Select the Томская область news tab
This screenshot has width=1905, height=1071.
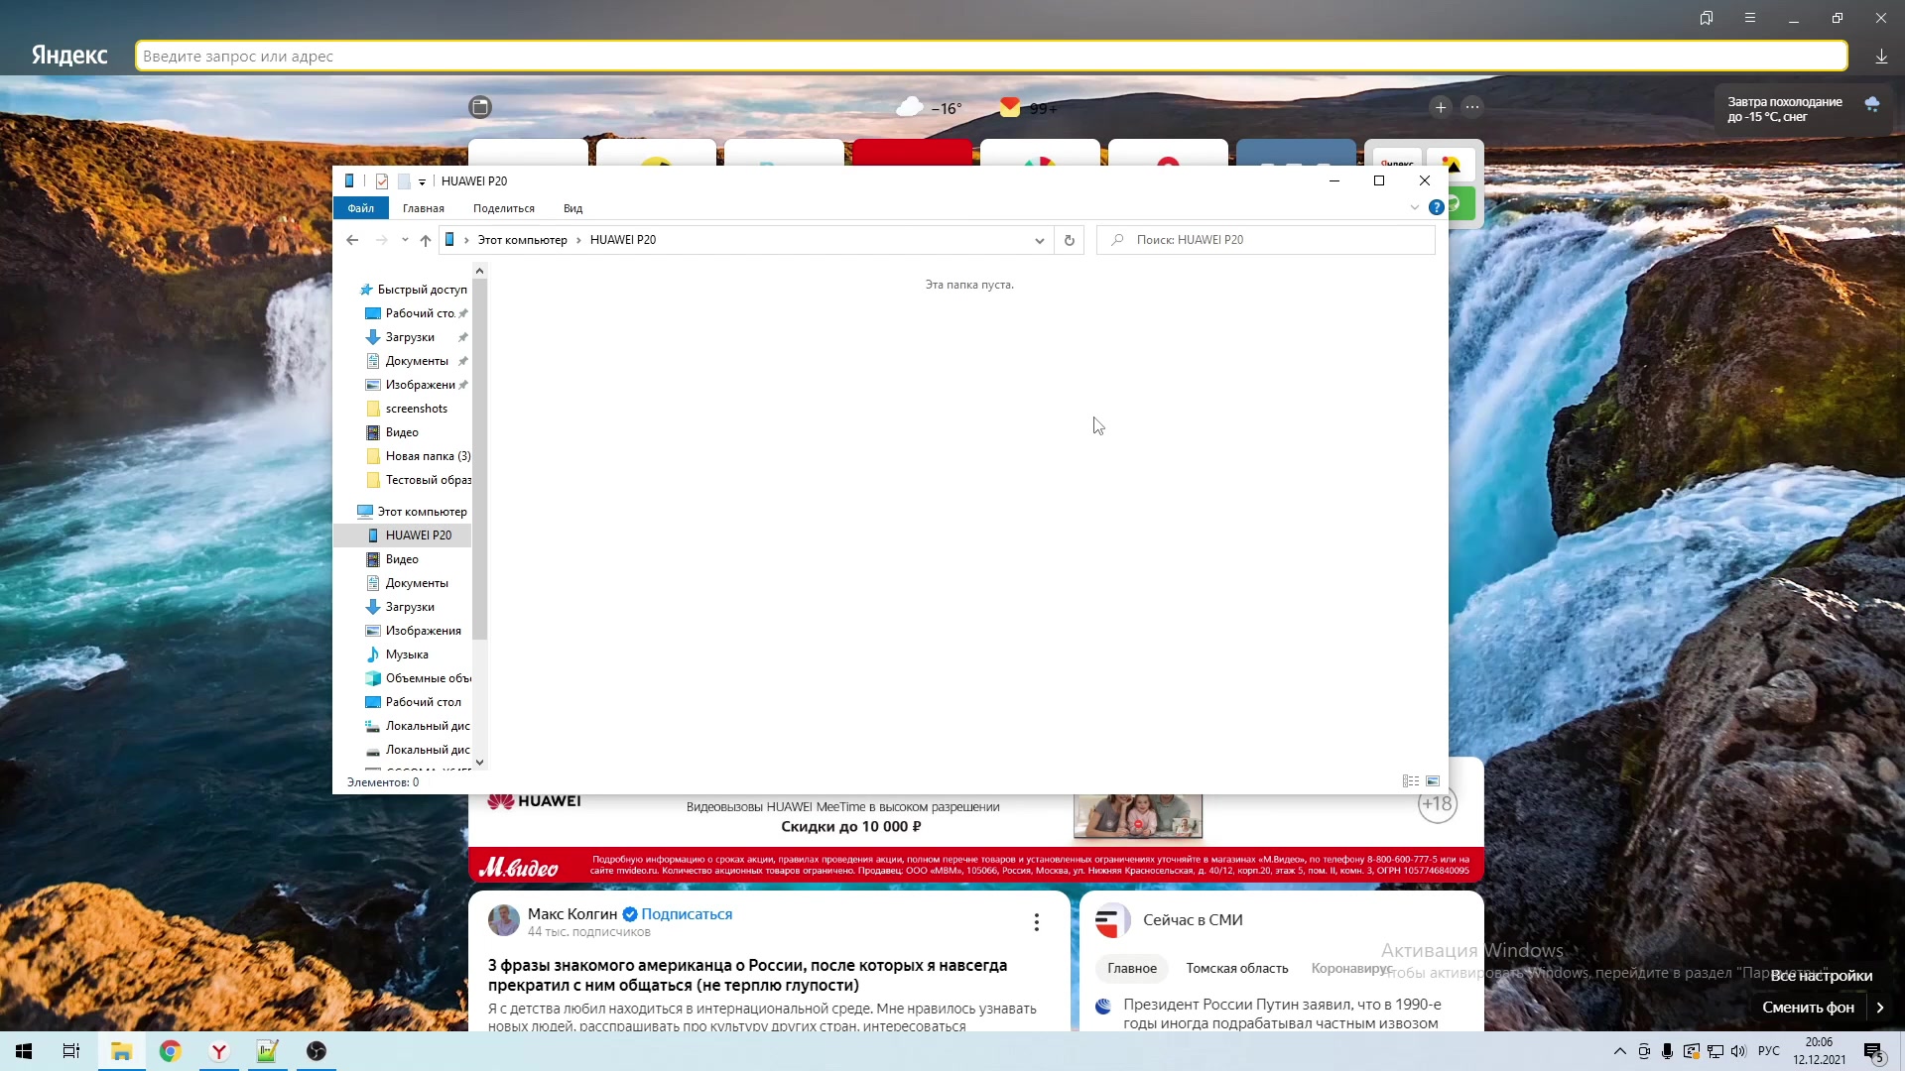pos(1237,969)
